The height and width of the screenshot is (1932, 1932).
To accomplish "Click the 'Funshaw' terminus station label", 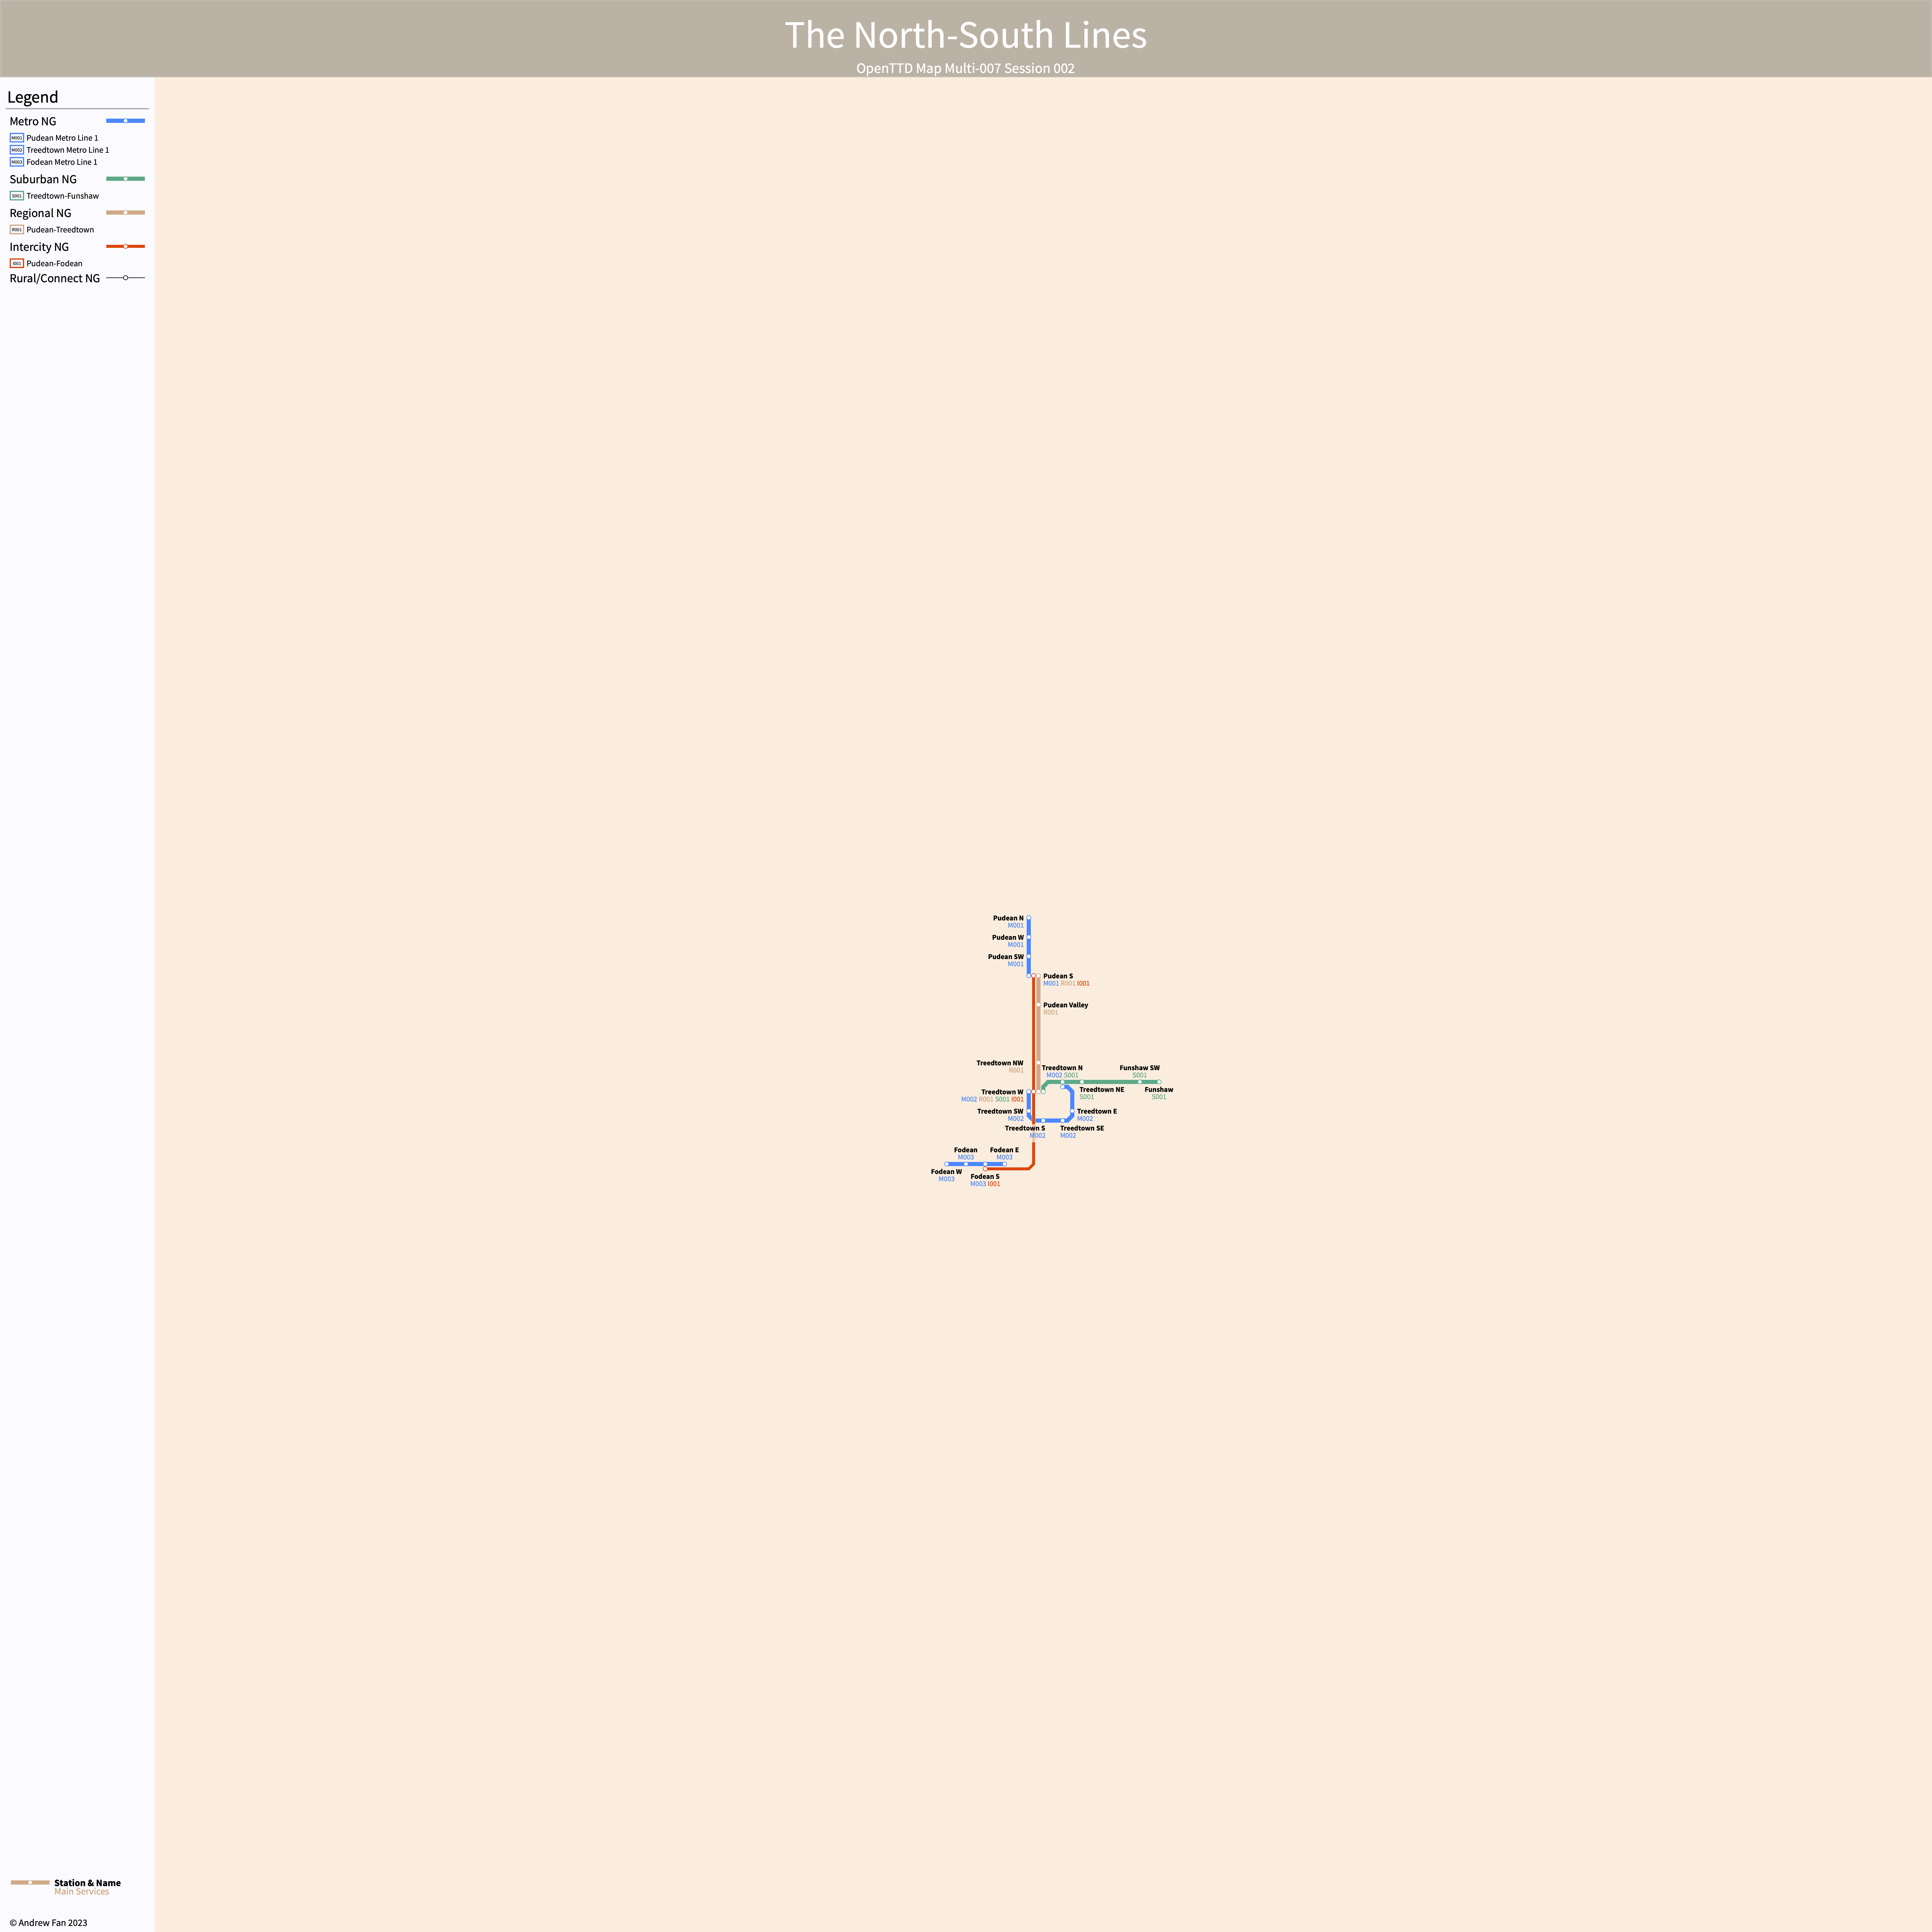I will point(1159,1090).
